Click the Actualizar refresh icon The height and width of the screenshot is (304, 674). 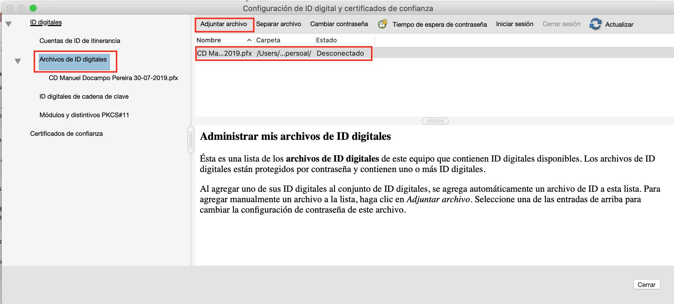click(x=595, y=24)
